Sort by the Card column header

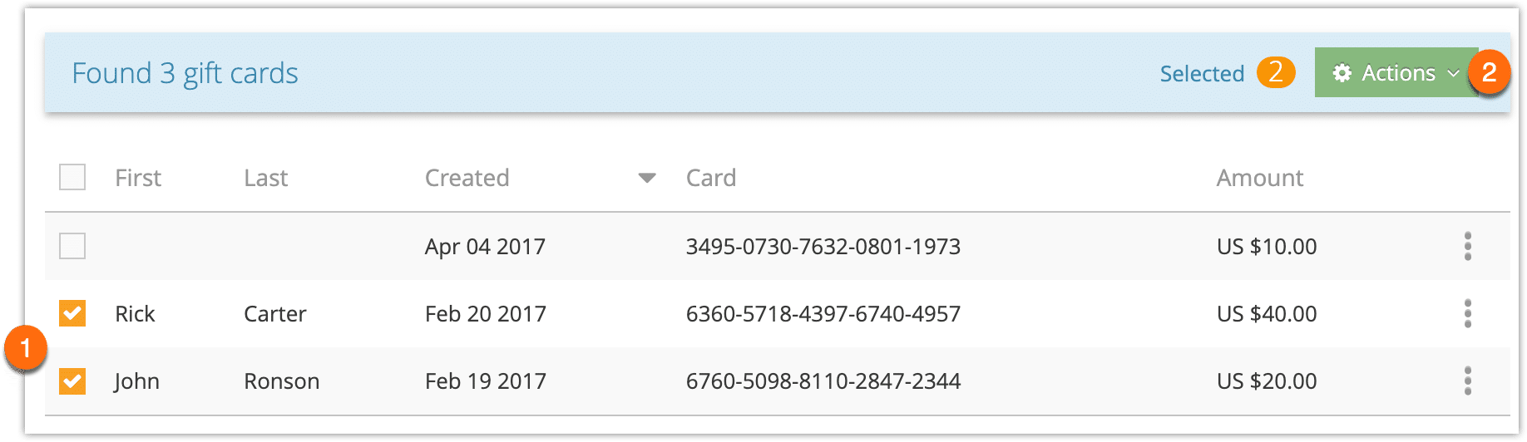(711, 178)
